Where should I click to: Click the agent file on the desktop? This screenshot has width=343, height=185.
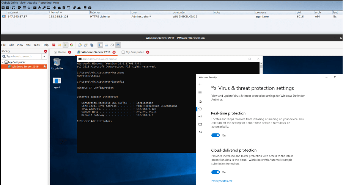(57, 82)
